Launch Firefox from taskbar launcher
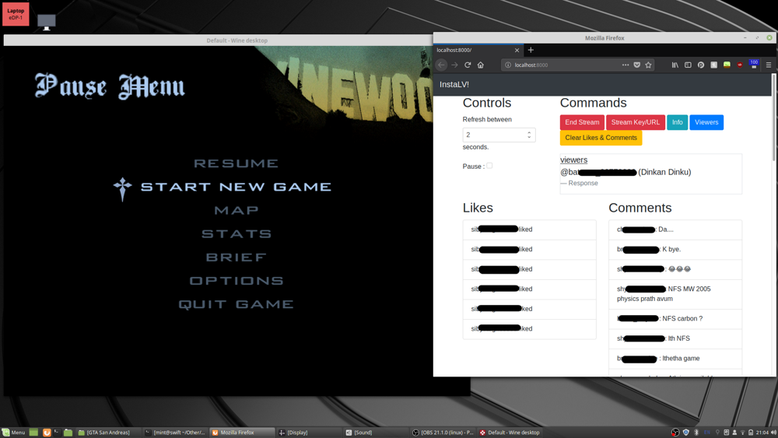Image resolution: width=778 pixels, height=438 pixels. pos(47,433)
